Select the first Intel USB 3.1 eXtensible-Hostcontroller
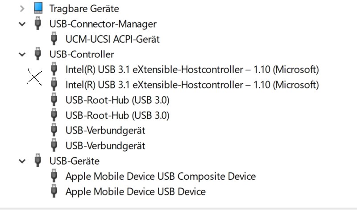The height and width of the screenshot is (210, 357). click(x=192, y=70)
